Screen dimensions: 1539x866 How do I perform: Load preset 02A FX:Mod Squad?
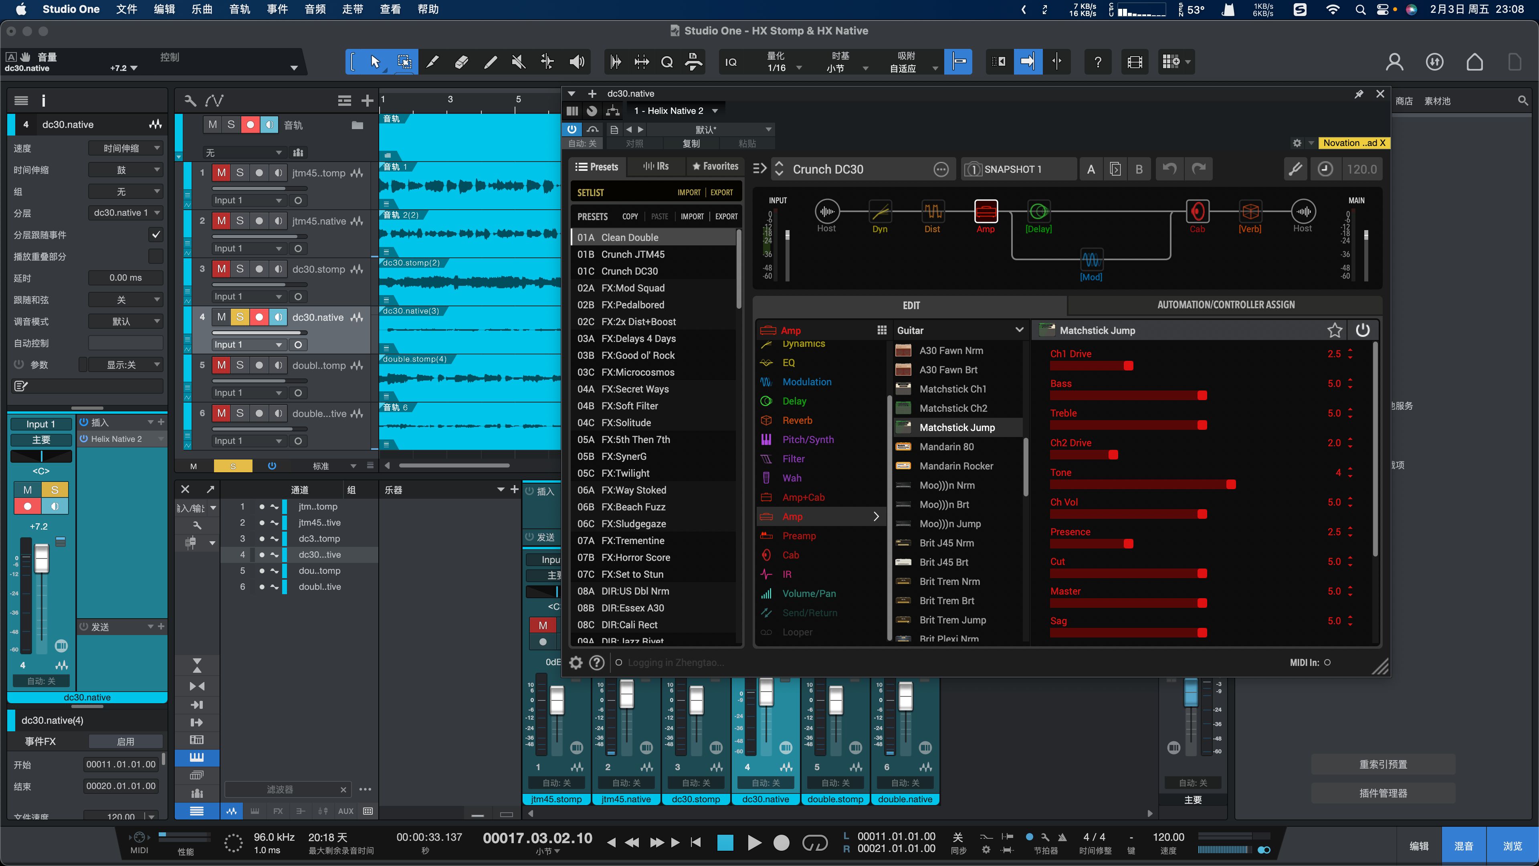(x=633, y=288)
